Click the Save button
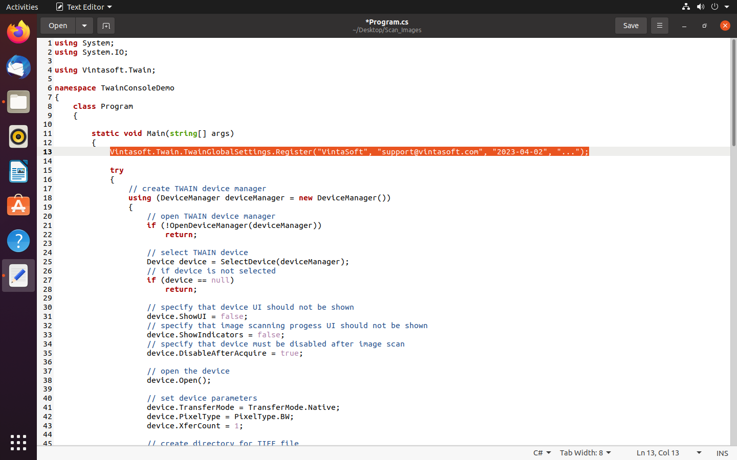 tap(631, 26)
